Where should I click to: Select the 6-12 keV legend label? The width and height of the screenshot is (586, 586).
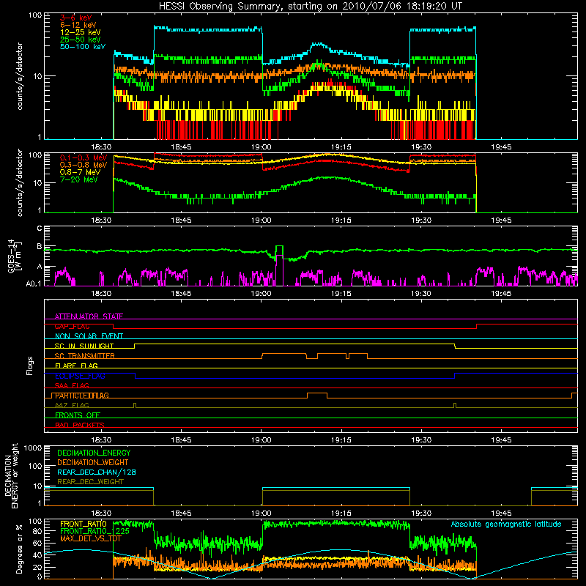tap(78, 25)
